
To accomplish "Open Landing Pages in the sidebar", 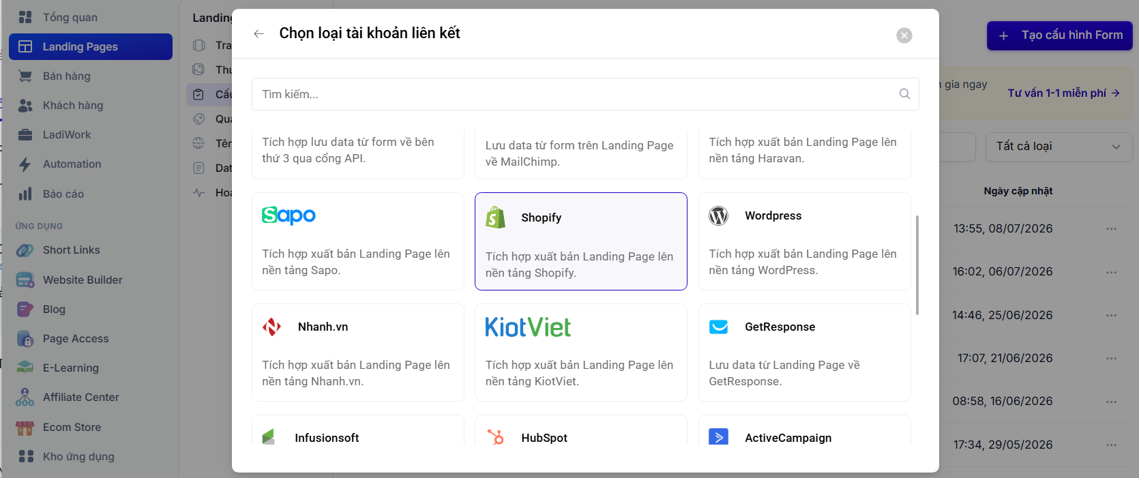I will tap(91, 46).
